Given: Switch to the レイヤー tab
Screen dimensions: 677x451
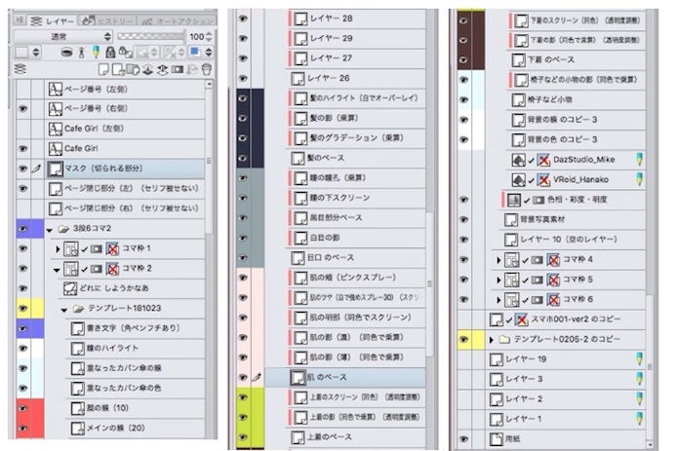Looking at the screenshot, I should tap(55, 20).
